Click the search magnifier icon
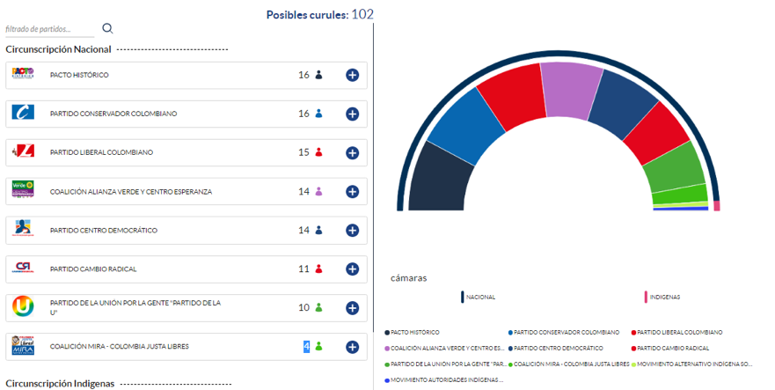Image resolution: width=775 pixels, height=390 pixels. tap(107, 28)
